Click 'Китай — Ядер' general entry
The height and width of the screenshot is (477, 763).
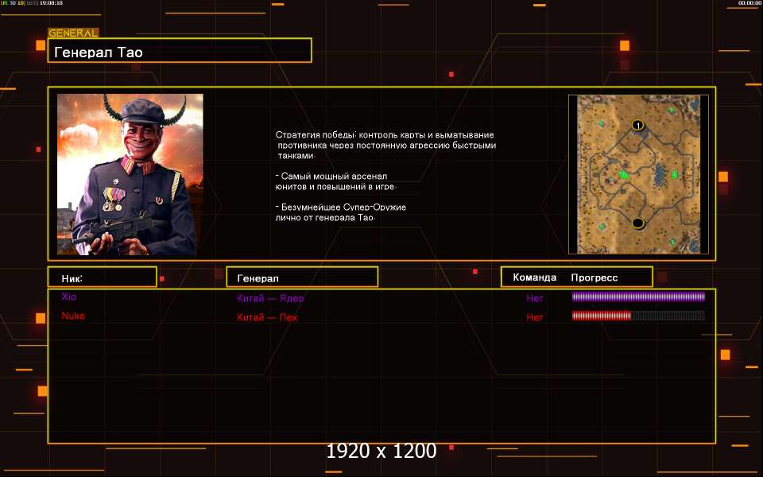270,298
